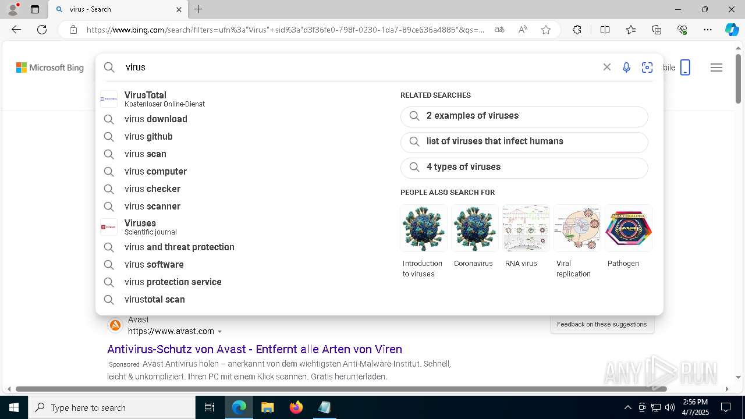Open the Edge profile avatar

point(13,9)
